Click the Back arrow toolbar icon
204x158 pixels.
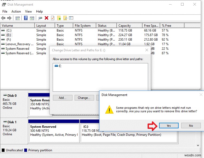pos(3,18)
